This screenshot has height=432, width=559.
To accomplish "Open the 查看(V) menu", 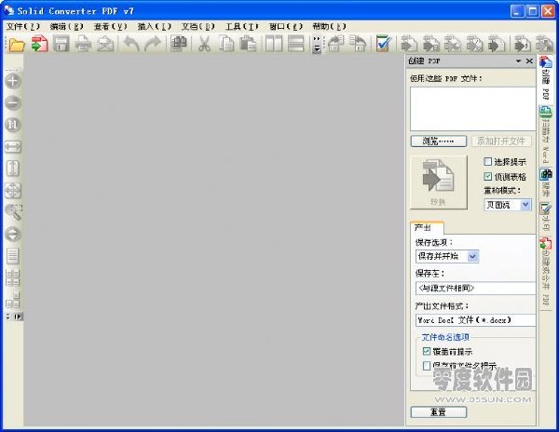I will point(111,26).
